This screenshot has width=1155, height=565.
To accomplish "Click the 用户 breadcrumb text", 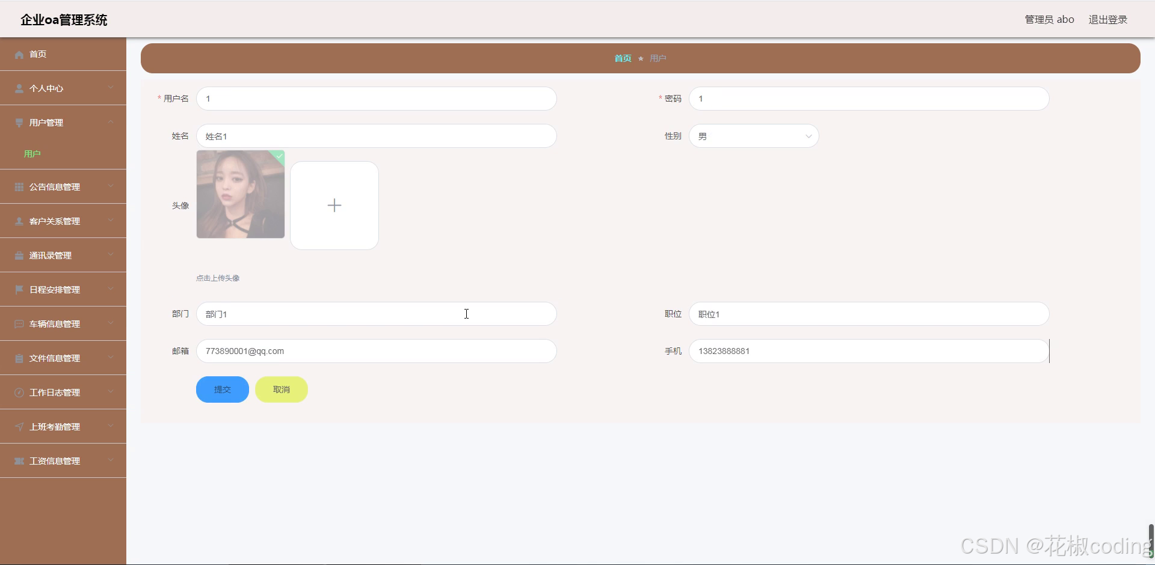I will click(658, 58).
